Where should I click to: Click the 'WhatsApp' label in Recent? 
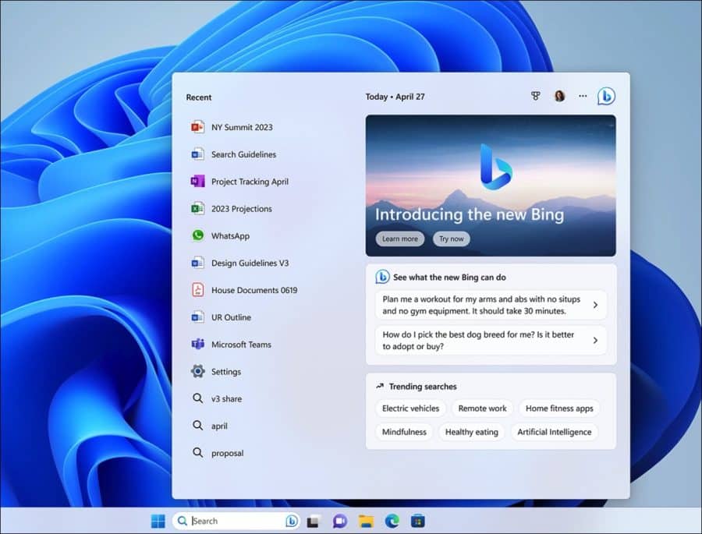(x=230, y=236)
